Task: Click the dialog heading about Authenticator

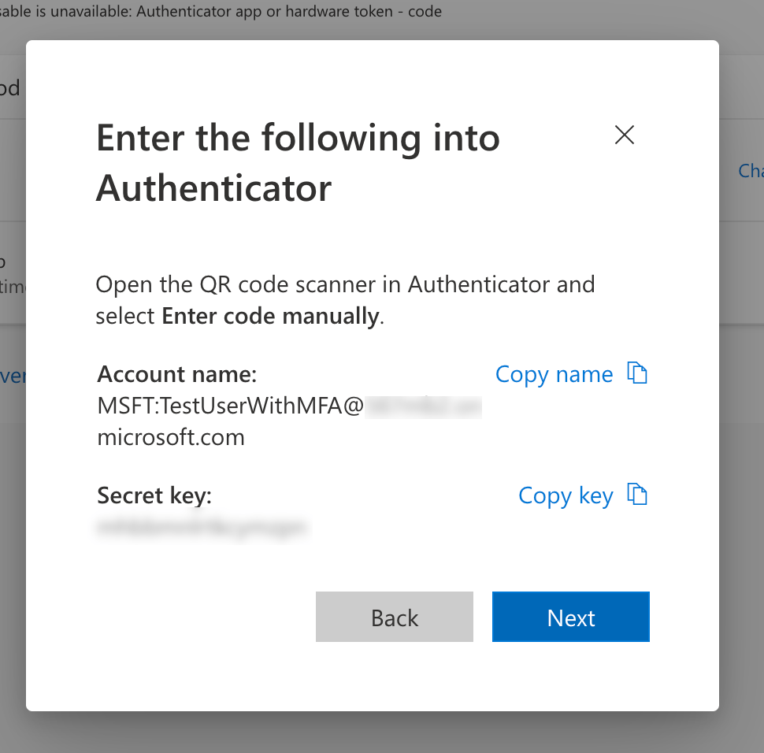Action: [298, 163]
